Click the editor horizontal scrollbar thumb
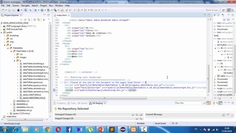 [x=104, y=98]
